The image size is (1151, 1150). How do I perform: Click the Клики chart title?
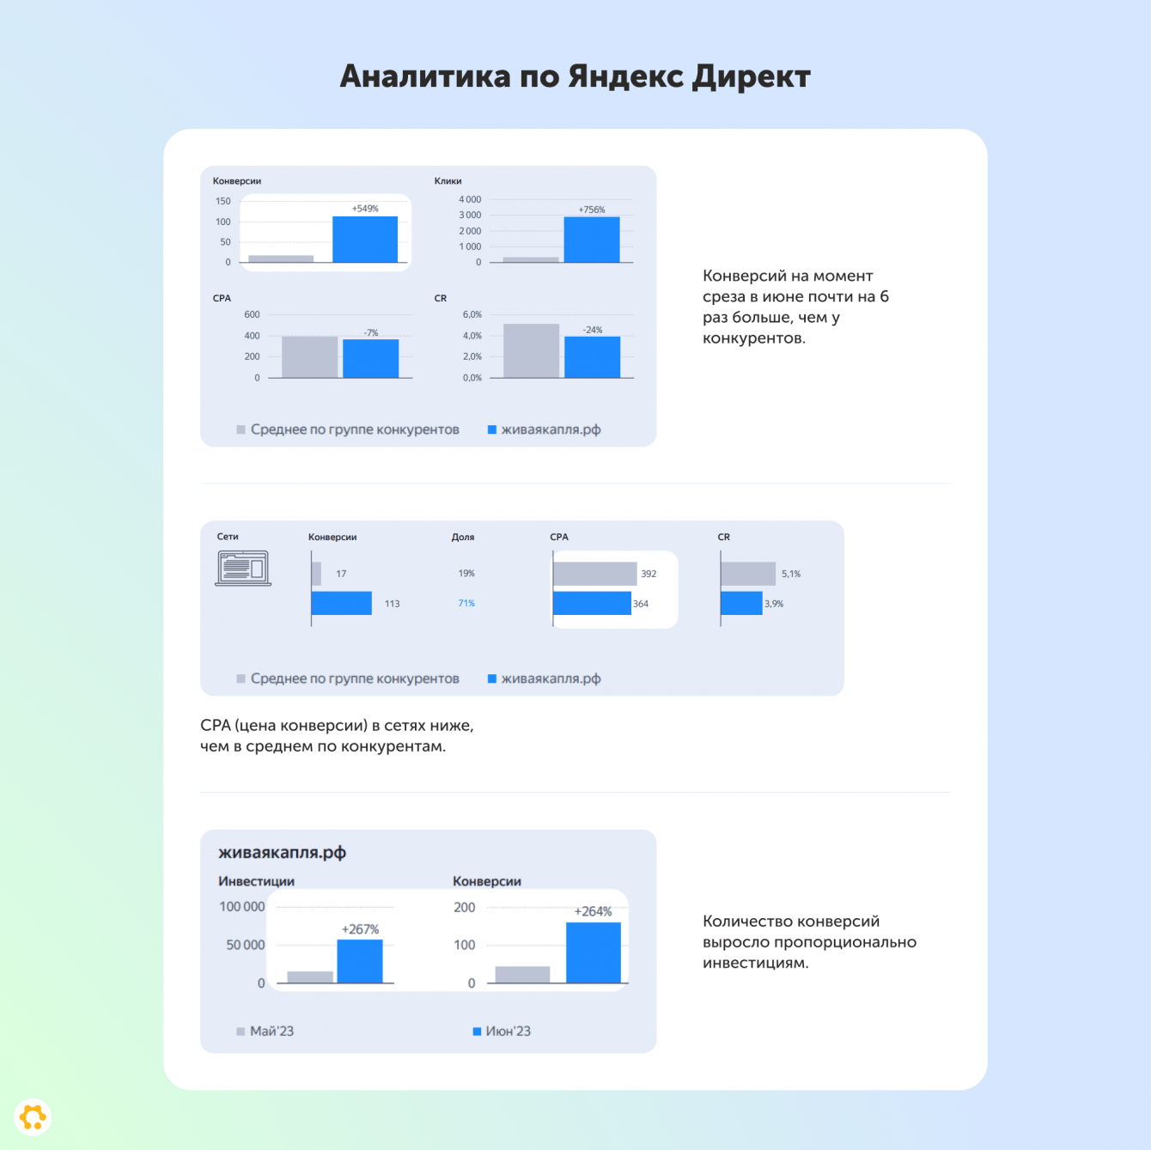(x=448, y=181)
